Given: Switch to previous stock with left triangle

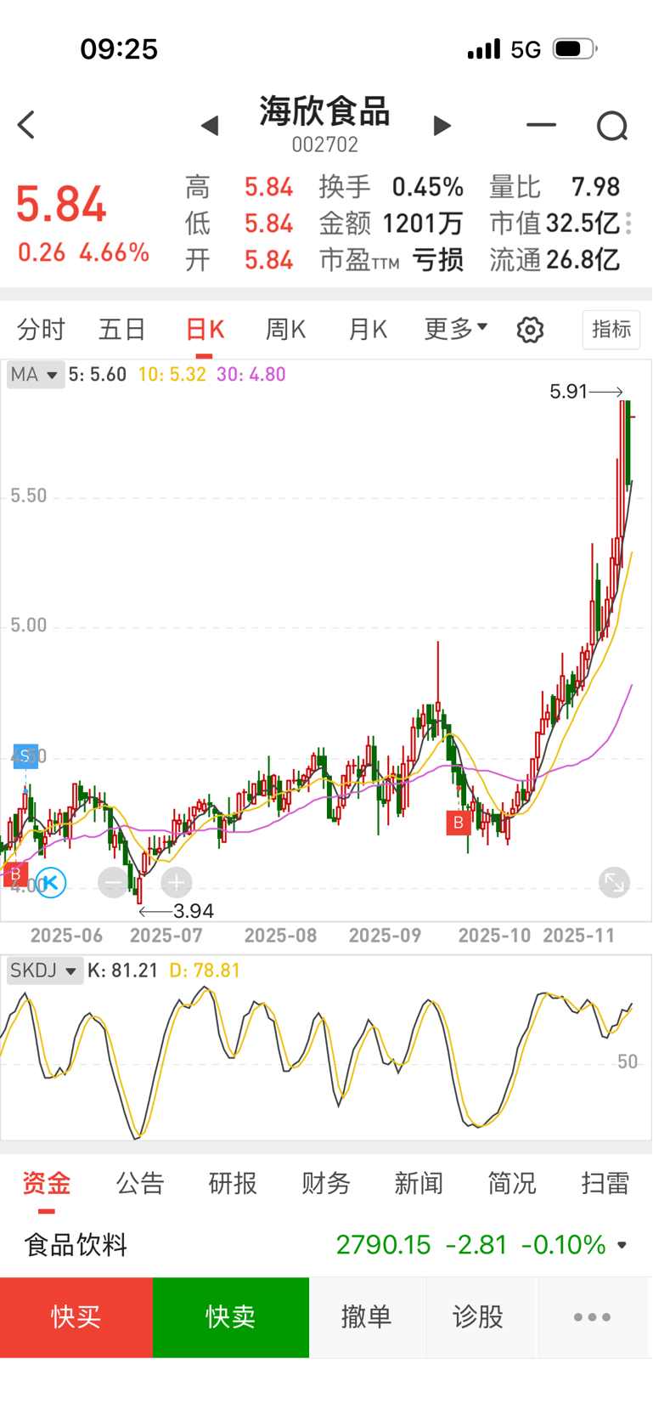Looking at the screenshot, I should coord(210,126).
